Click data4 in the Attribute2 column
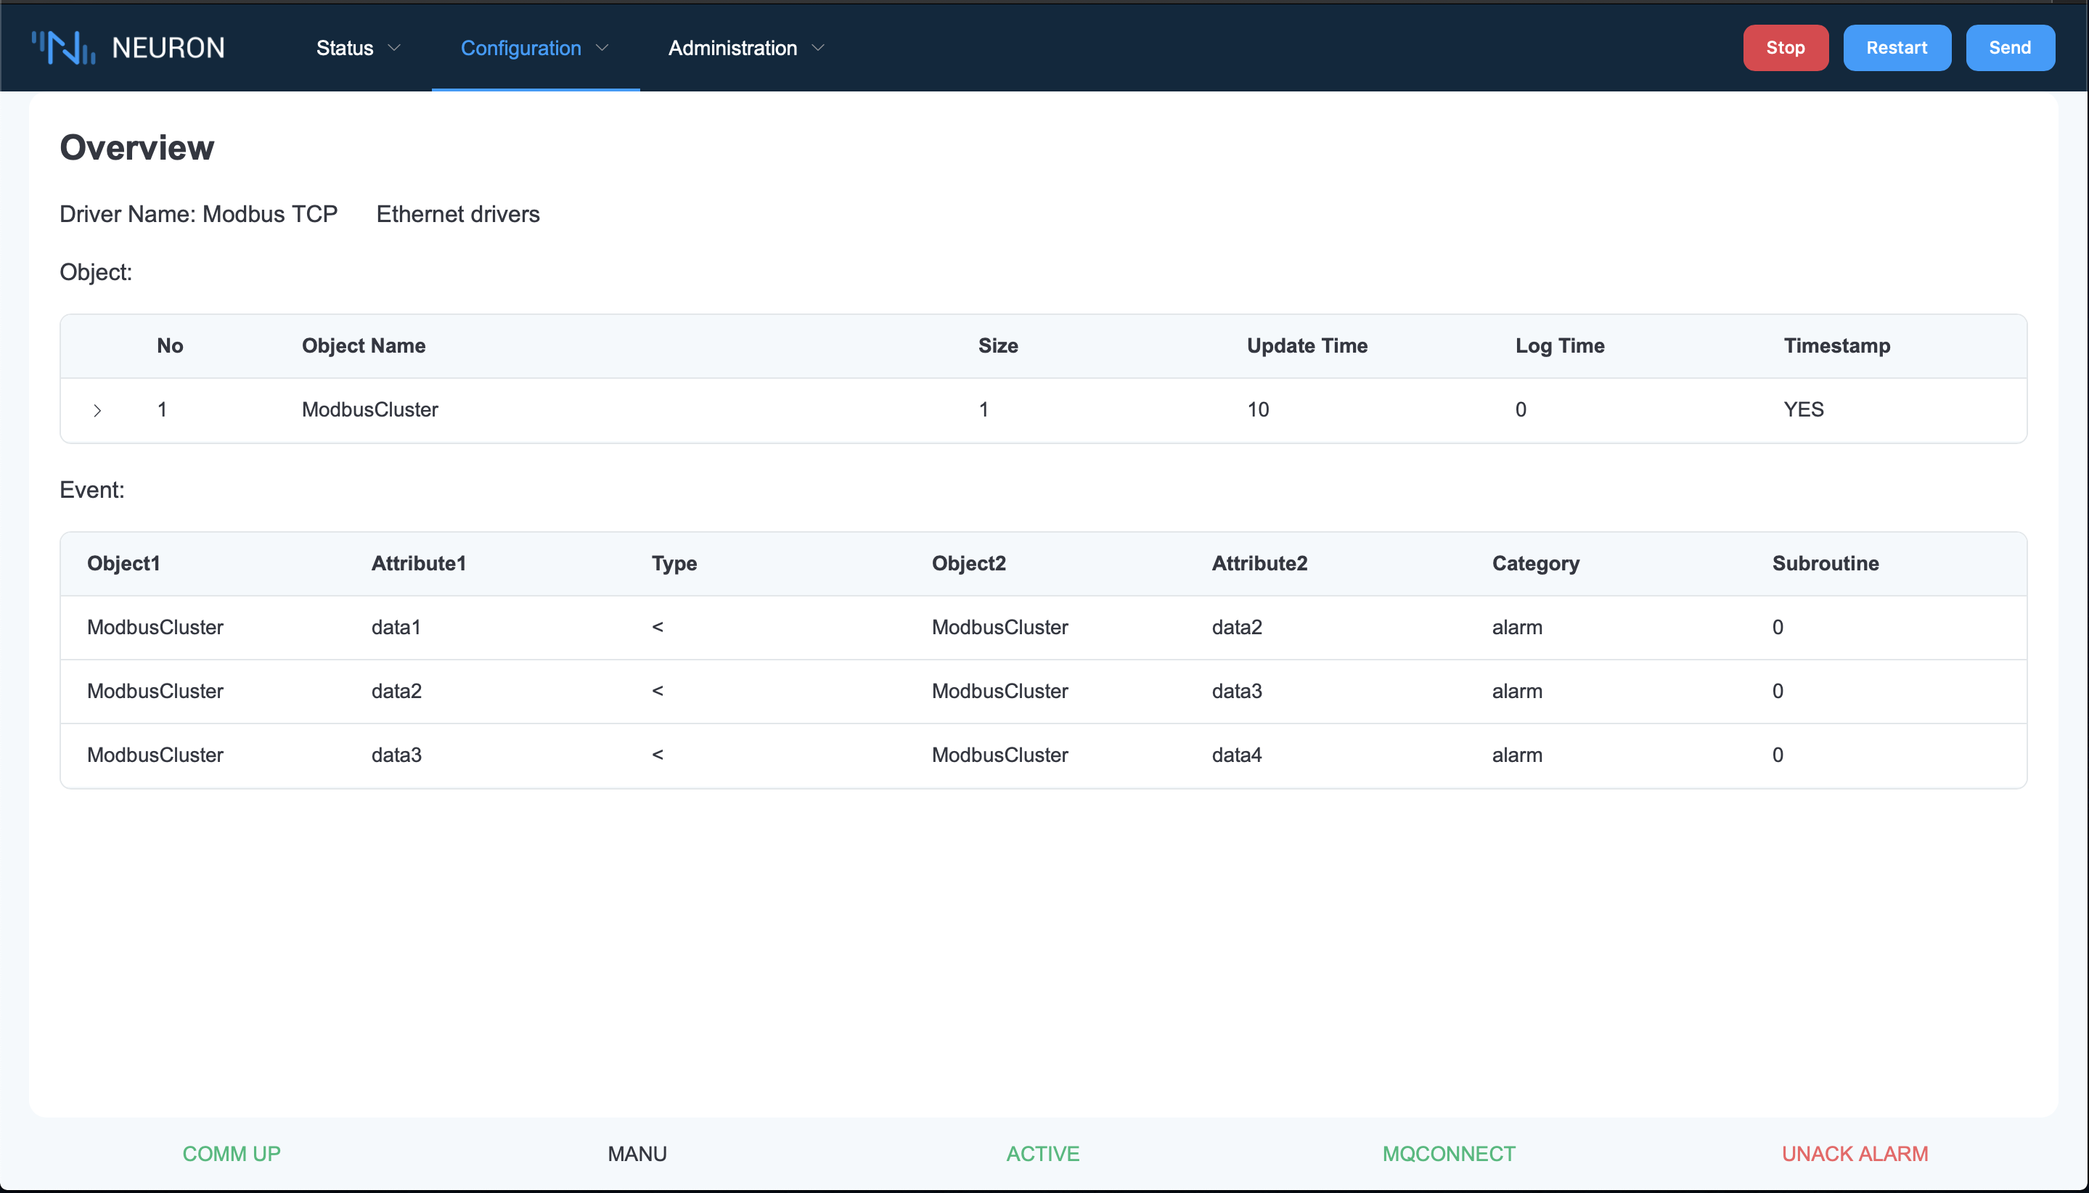This screenshot has height=1193, width=2089. point(1236,755)
